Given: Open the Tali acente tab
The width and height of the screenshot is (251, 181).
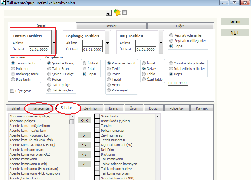Looking at the screenshot, I should [x=40, y=108].
